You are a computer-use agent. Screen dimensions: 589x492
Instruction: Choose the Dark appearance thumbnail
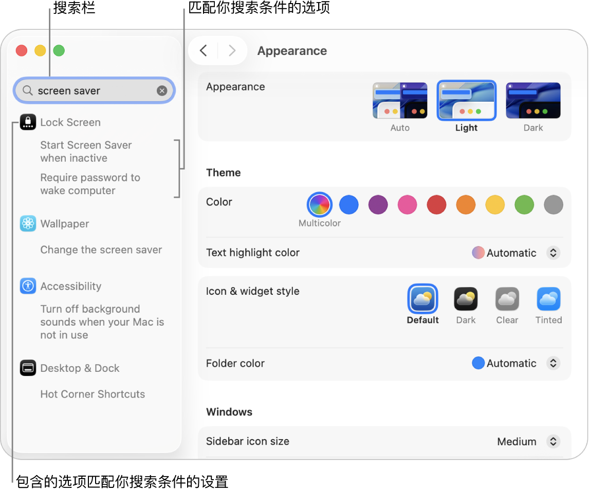533,101
